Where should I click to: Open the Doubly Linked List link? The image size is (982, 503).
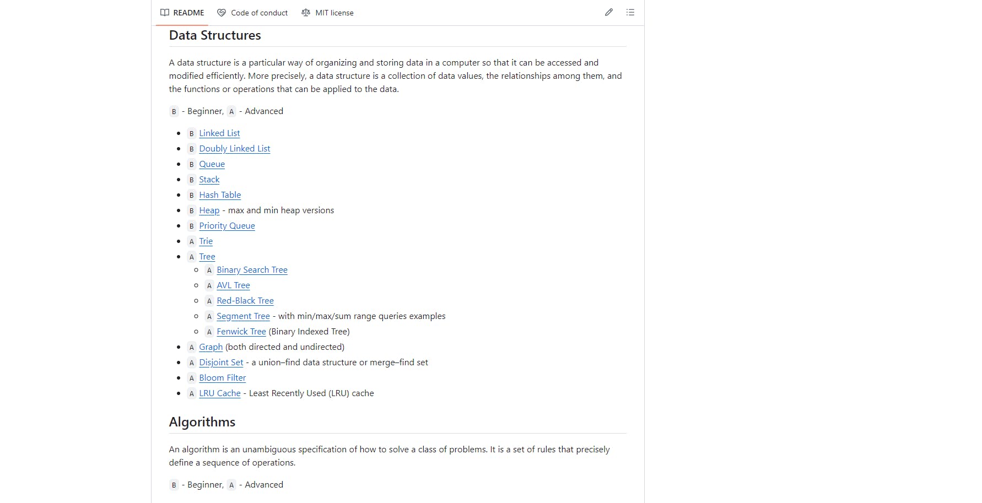(x=235, y=149)
